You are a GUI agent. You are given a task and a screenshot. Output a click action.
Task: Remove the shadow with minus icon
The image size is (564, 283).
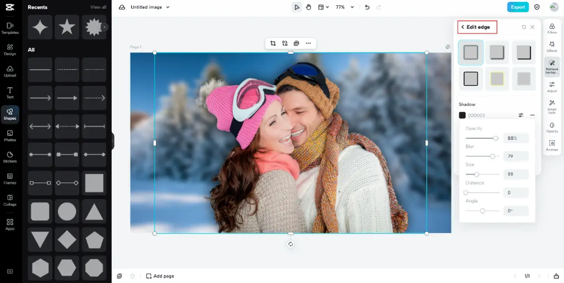[532, 115]
